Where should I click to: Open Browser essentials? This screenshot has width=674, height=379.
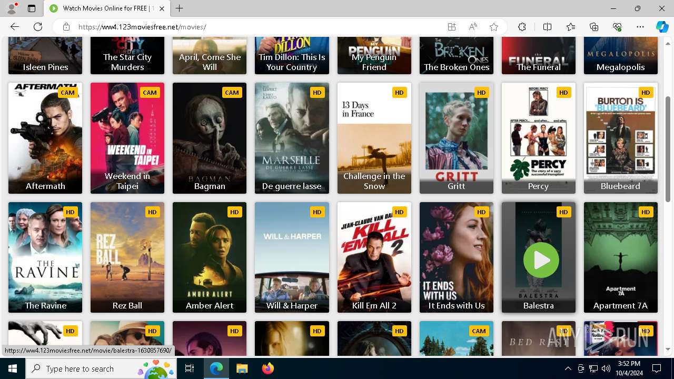(x=617, y=27)
